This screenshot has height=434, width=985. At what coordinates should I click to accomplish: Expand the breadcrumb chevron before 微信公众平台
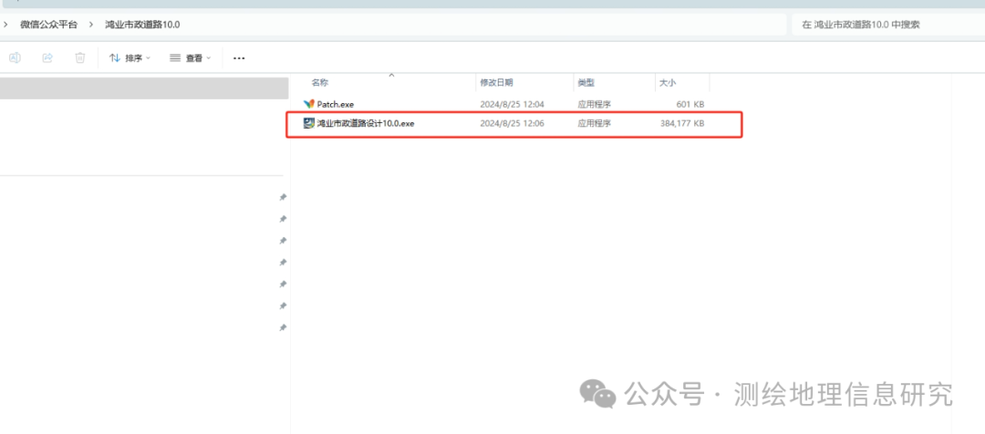(5, 25)
